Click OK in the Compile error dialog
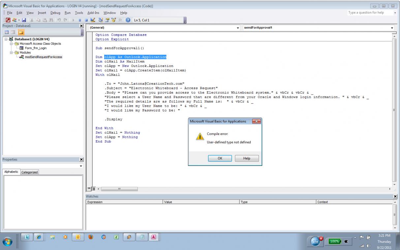400x250 pixels. (x=220, y=158)
